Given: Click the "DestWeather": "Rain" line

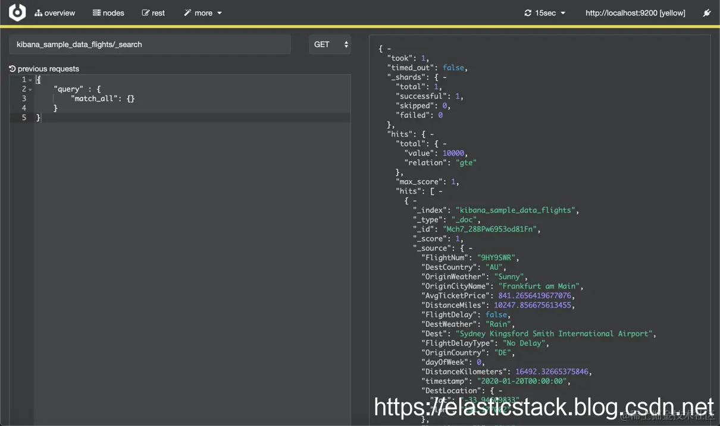Looking at the screenshot, I should pos(468,324).
